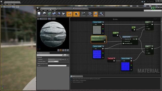Open Show menu in material preview
This screenshot has width=162, height=91.
tap(54, 19)
